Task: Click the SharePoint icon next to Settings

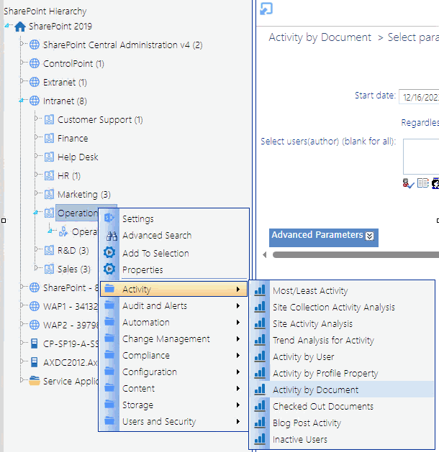Action: pyautogui.click(x=109, y=218)
